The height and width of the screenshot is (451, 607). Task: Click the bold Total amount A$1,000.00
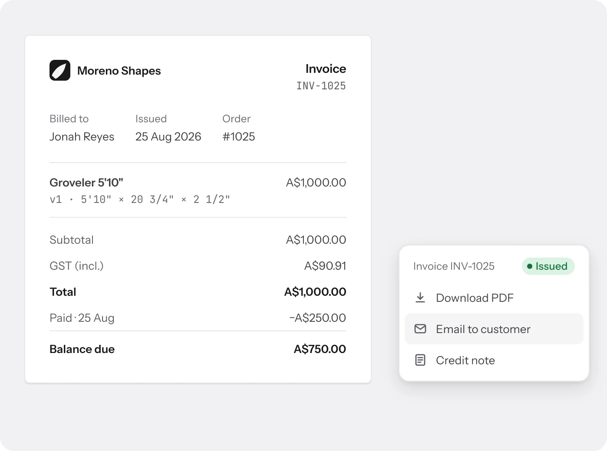315,292
